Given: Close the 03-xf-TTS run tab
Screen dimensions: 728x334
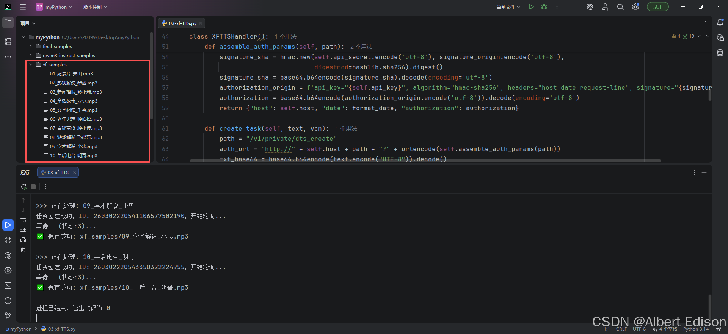Looking at the screenshot, I should (75, 172).
